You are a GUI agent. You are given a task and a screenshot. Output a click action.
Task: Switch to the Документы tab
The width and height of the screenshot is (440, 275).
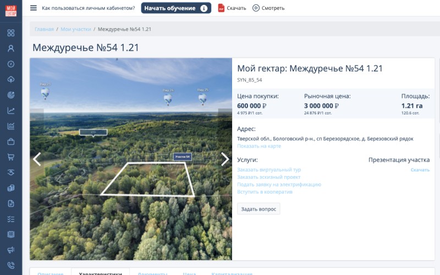coord(152,273)
